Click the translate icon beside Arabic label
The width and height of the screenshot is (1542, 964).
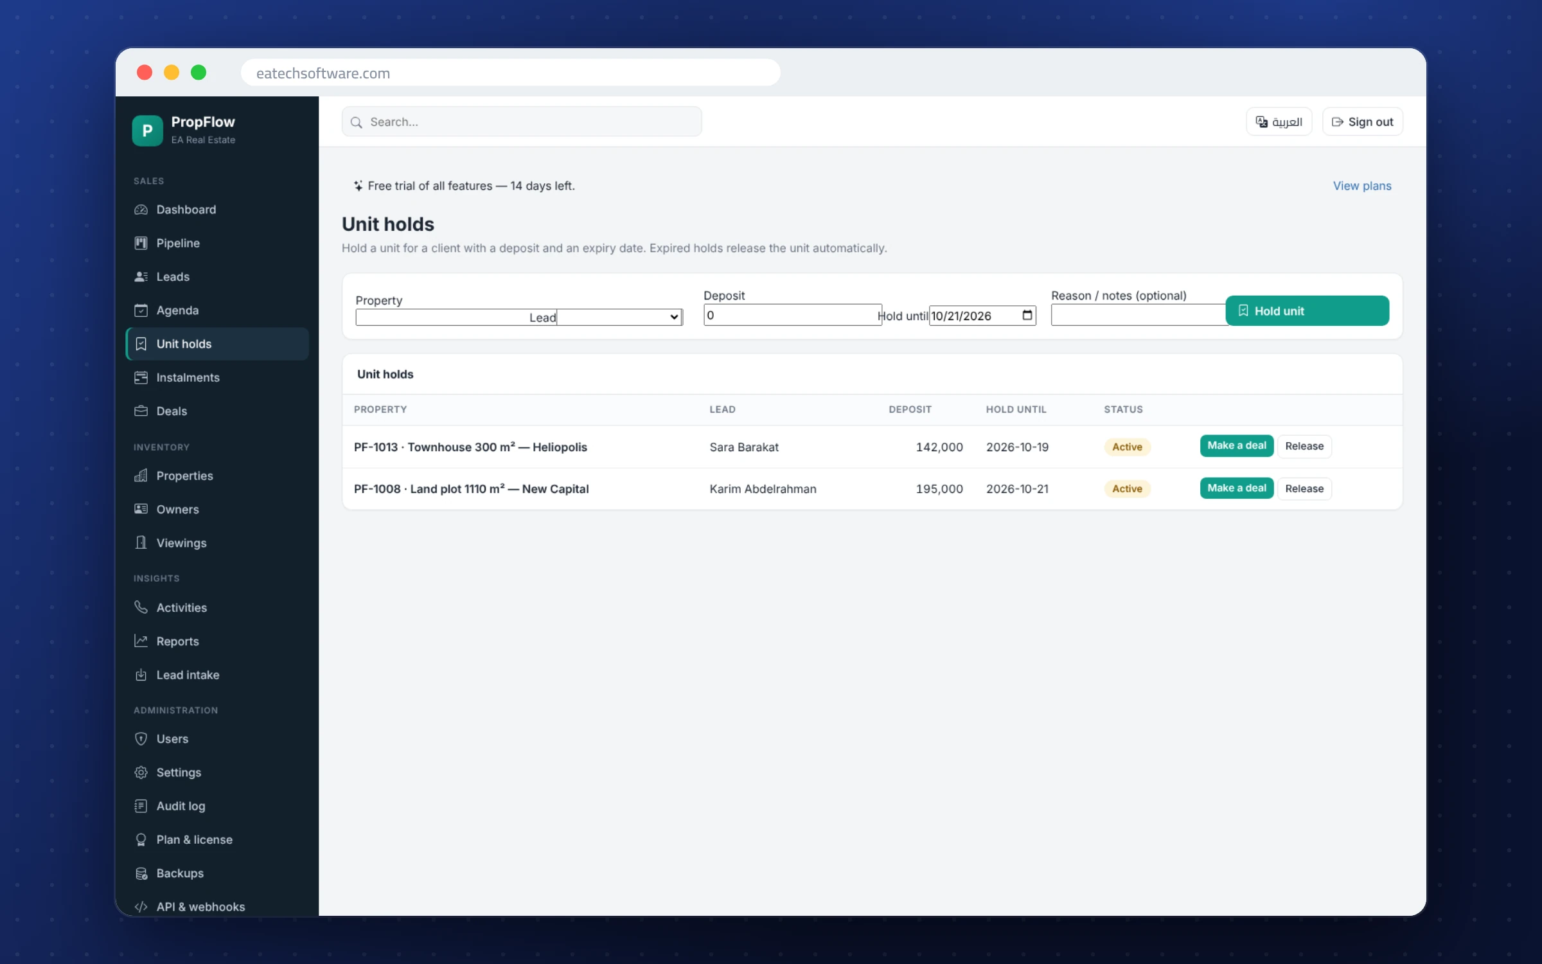(1261, 121)
